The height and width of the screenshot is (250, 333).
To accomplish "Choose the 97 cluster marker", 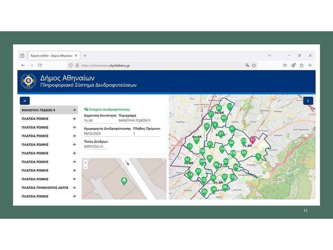I will pos(196,140).
